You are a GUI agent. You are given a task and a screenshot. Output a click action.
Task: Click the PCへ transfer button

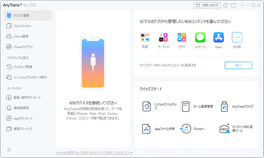click(x=238, y=65)
